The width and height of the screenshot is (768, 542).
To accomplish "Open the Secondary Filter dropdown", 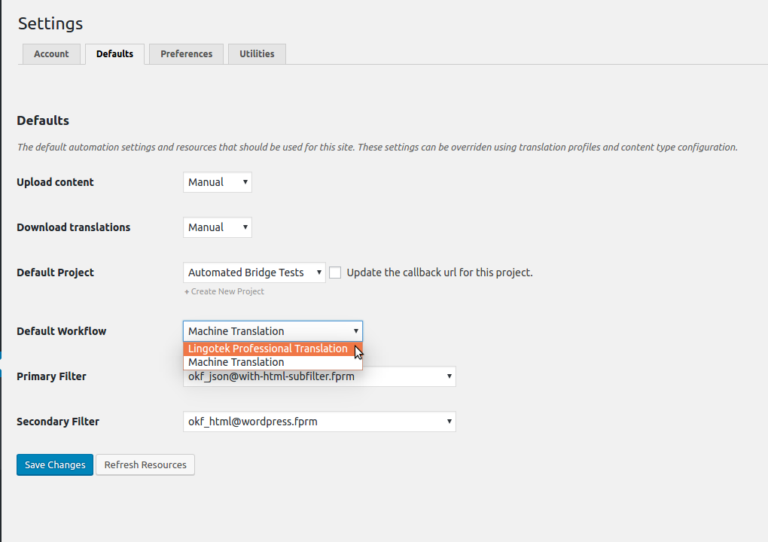I will pyautogui.click(x=319, y=422).
